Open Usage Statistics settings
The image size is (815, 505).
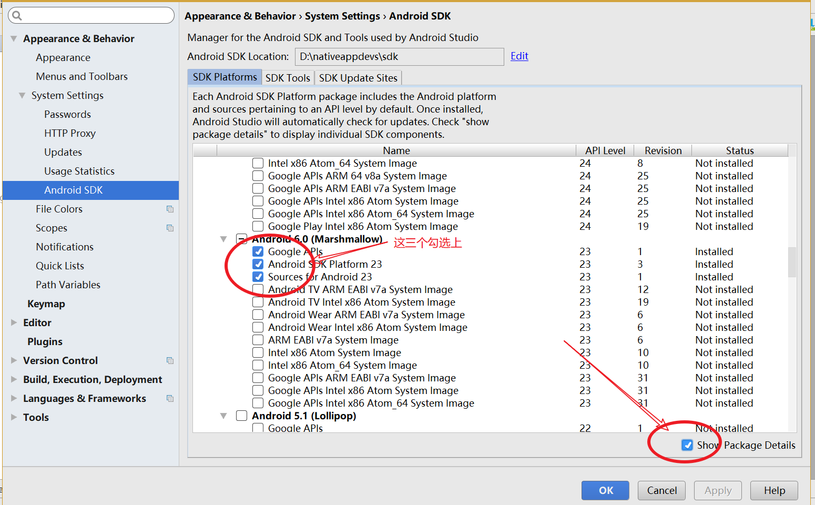click(79, 171)
